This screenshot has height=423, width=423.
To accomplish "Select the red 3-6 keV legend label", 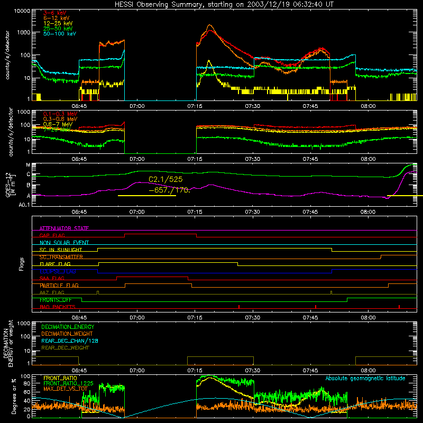I will tap(55, 13).
